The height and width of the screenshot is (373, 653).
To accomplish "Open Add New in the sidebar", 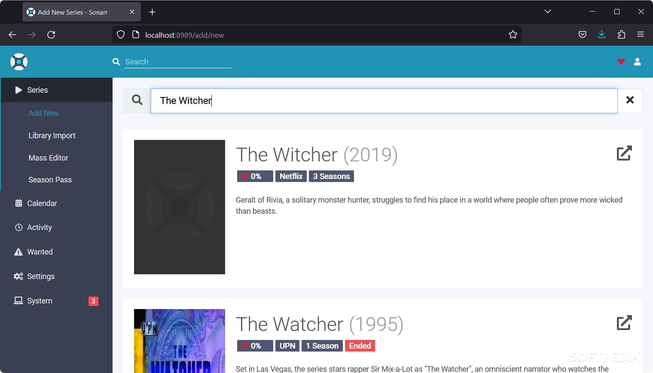I will [43, 113].
